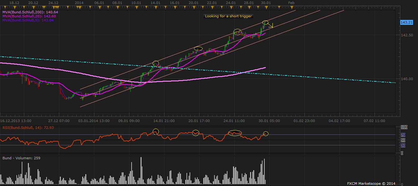Click the Bund Volumen indicator label

[x=21, y=158]
